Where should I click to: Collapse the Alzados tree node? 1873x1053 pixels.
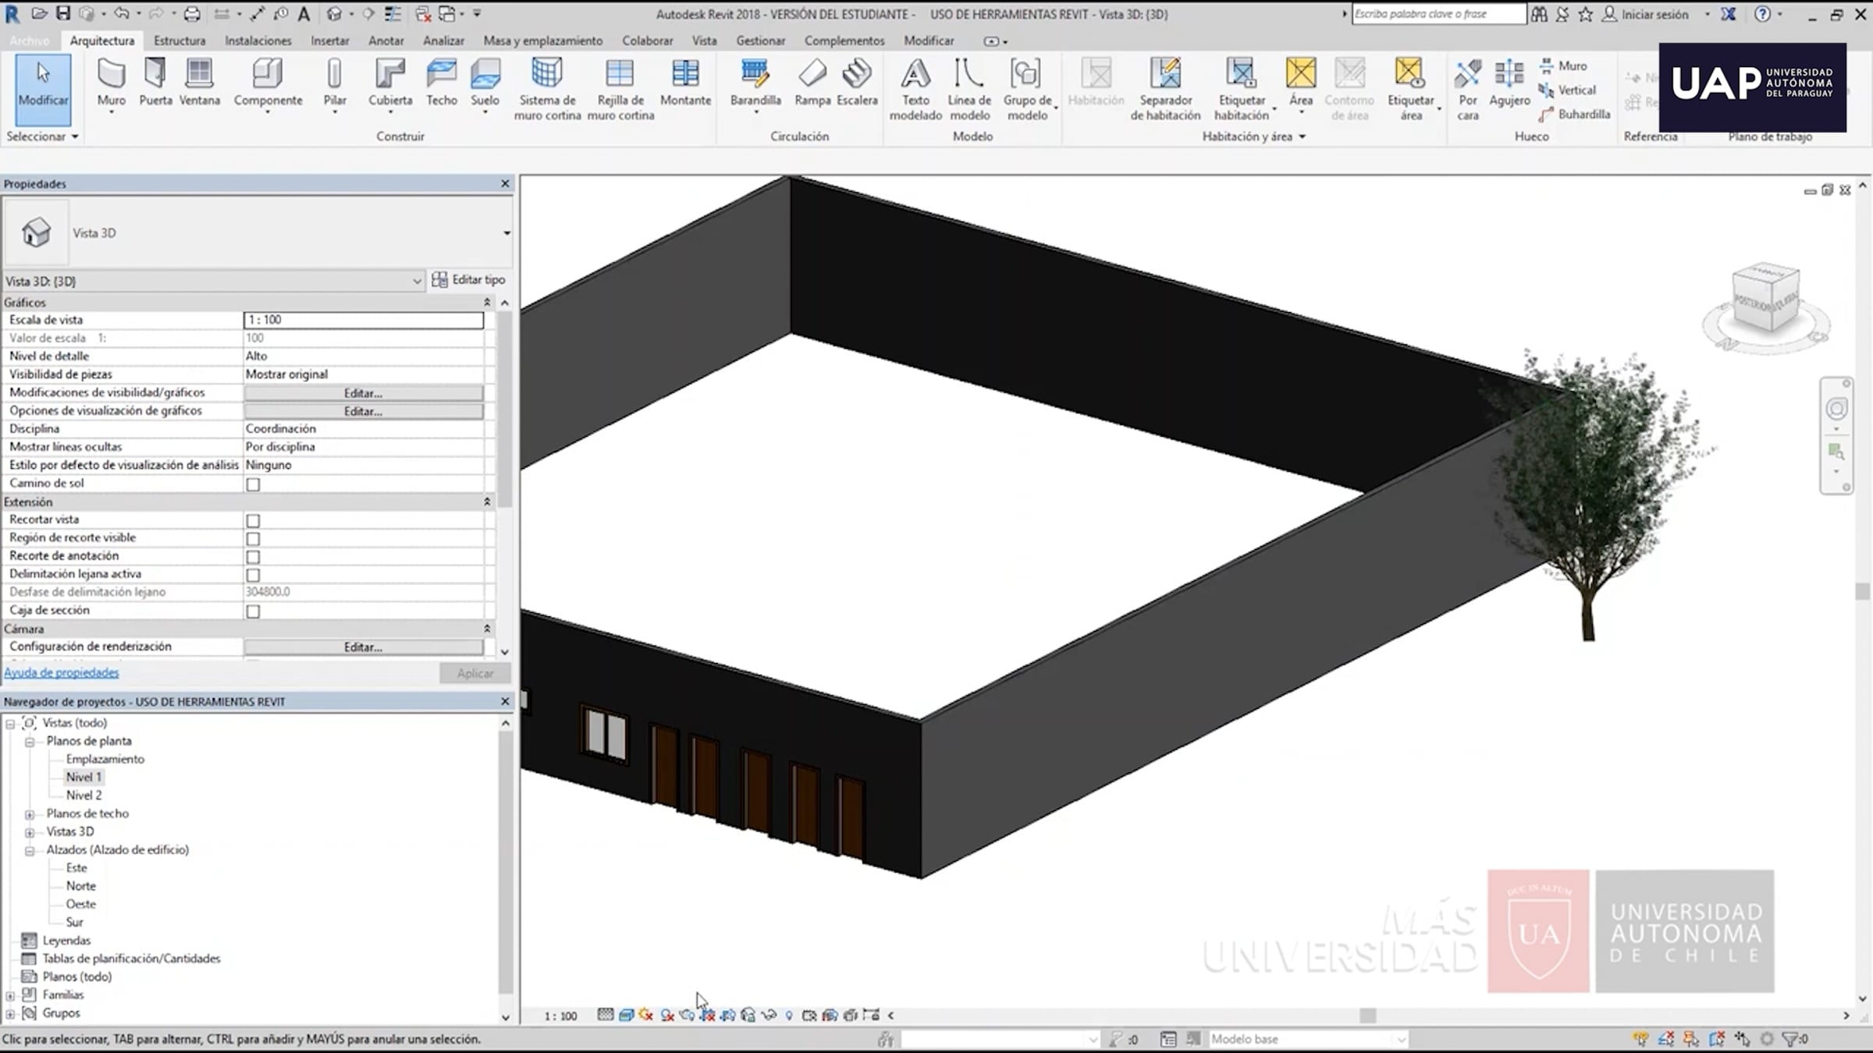(30, 850)
